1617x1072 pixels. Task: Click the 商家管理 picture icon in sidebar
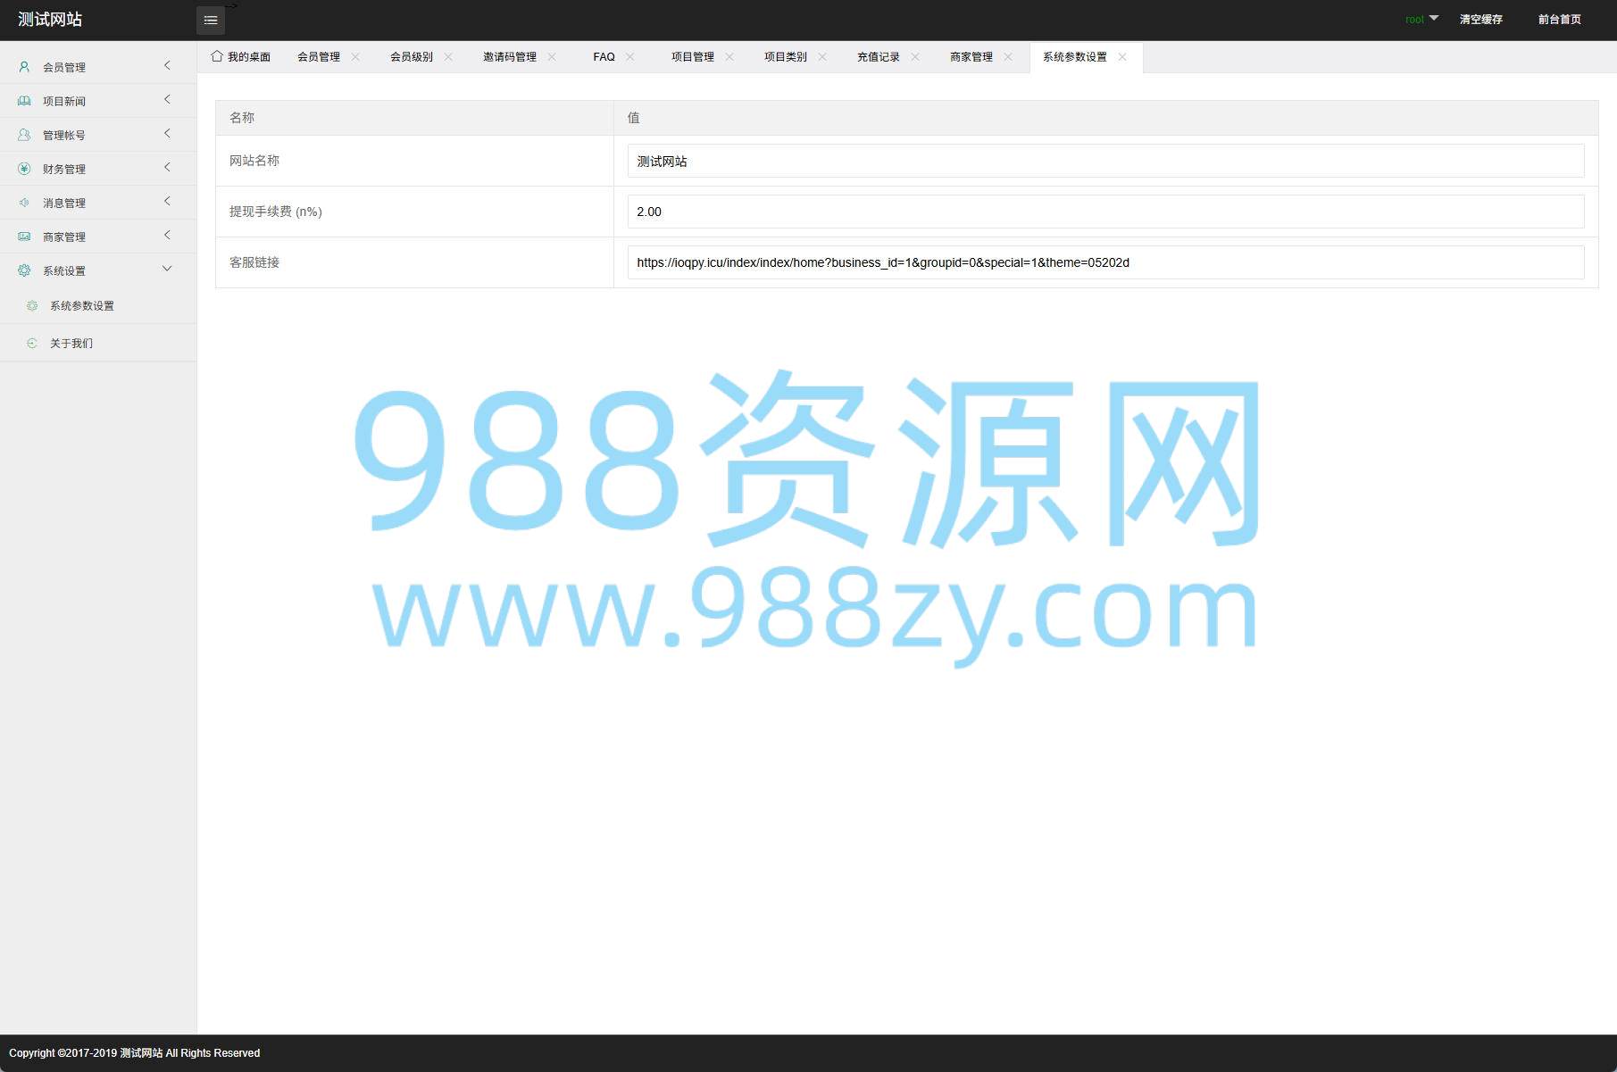[24, 237]
